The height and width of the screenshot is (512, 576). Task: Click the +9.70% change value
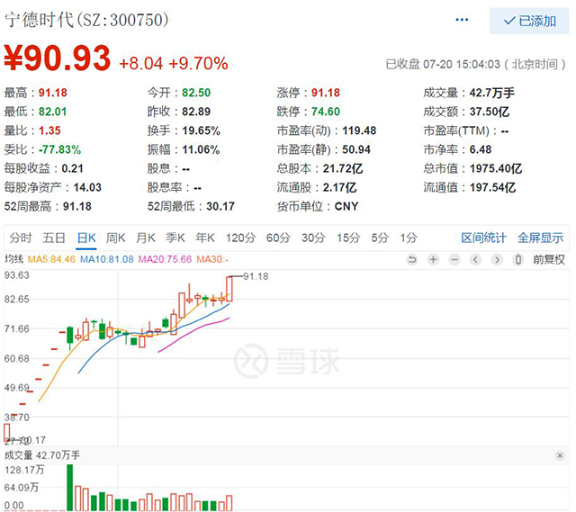(x=198, y=64)
